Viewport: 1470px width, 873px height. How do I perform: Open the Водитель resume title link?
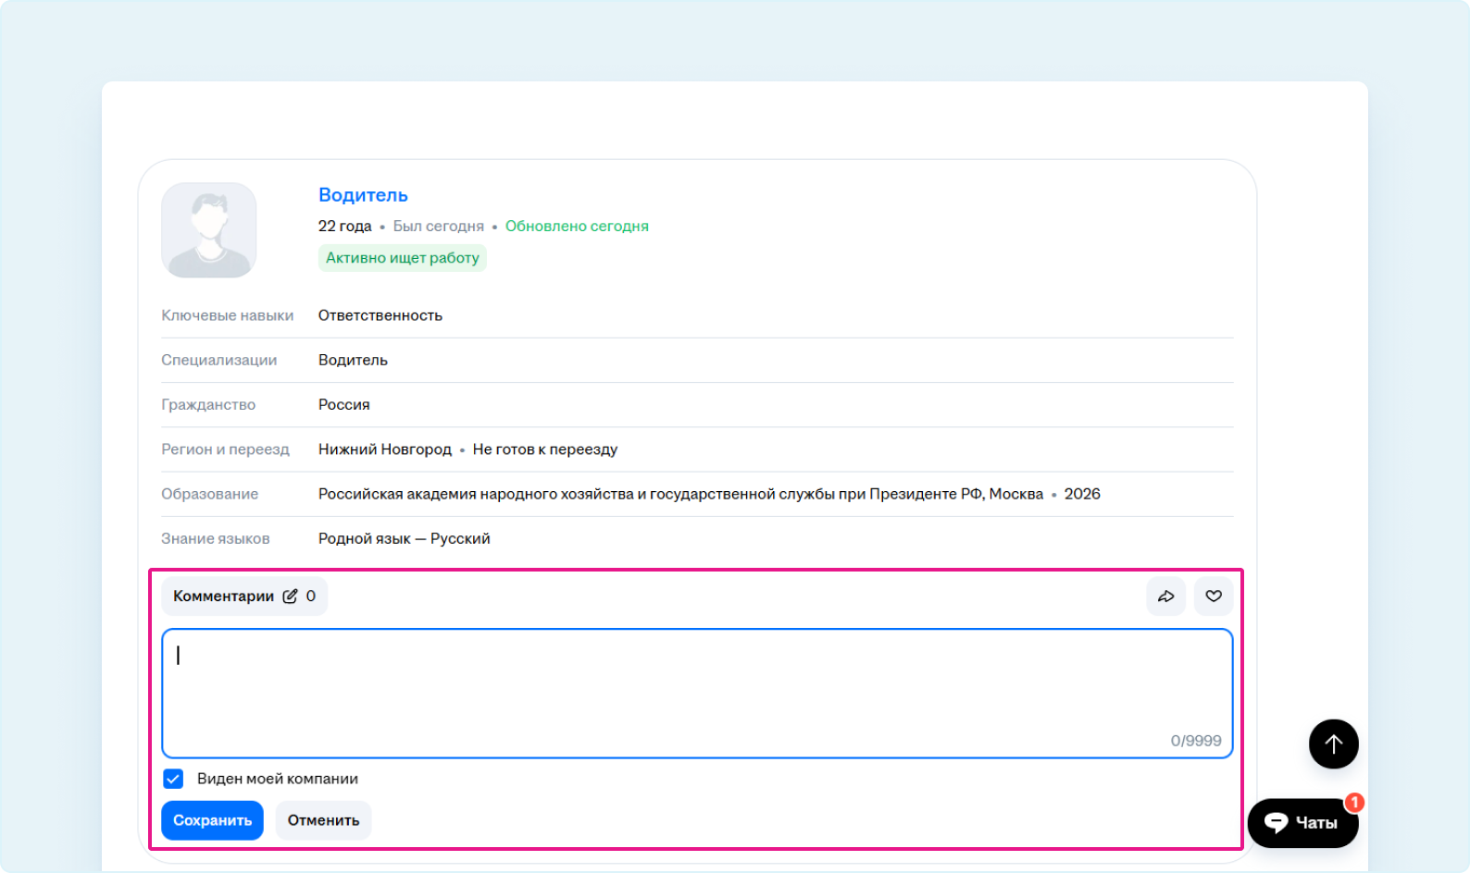[363, 195]
